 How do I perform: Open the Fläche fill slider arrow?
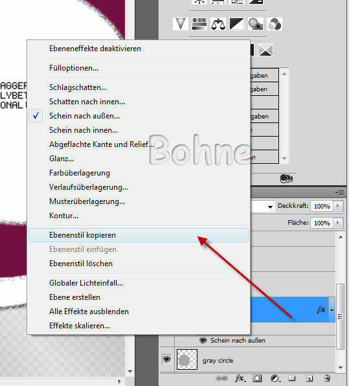click(338, 223)
